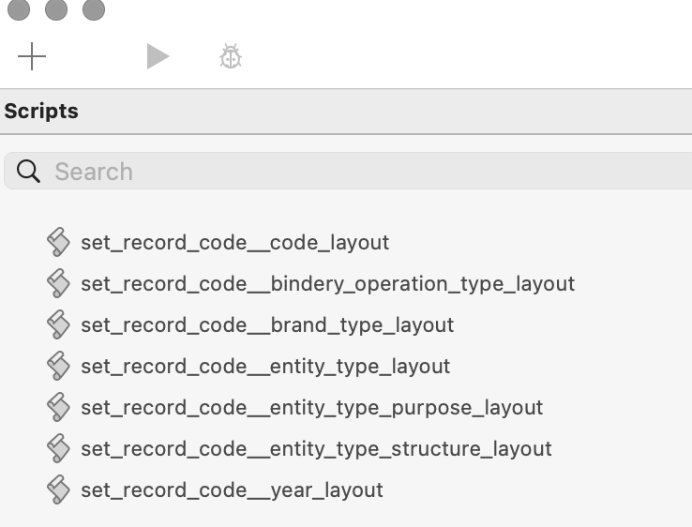This screenshot has height=527, width=692.
Task: Select the set_record_code__entity_type_purpose_layout script
Action: 311,407
